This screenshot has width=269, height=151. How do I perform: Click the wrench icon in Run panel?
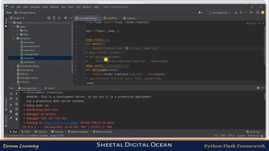pos(11,99)
